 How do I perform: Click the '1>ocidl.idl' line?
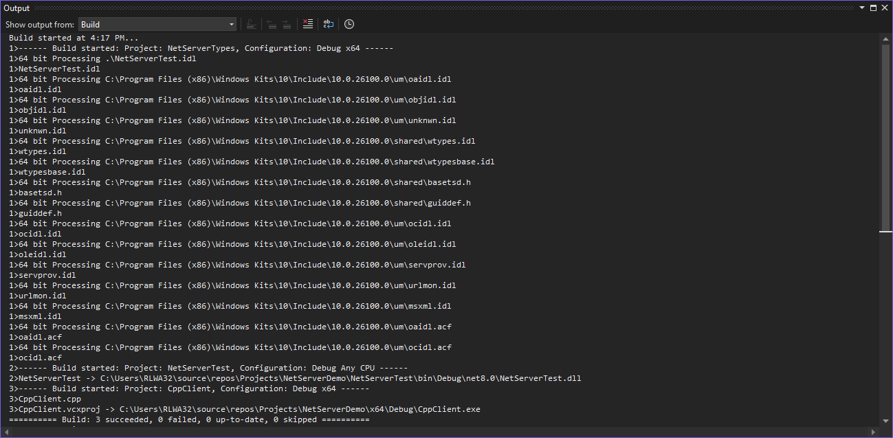[35, 234]
